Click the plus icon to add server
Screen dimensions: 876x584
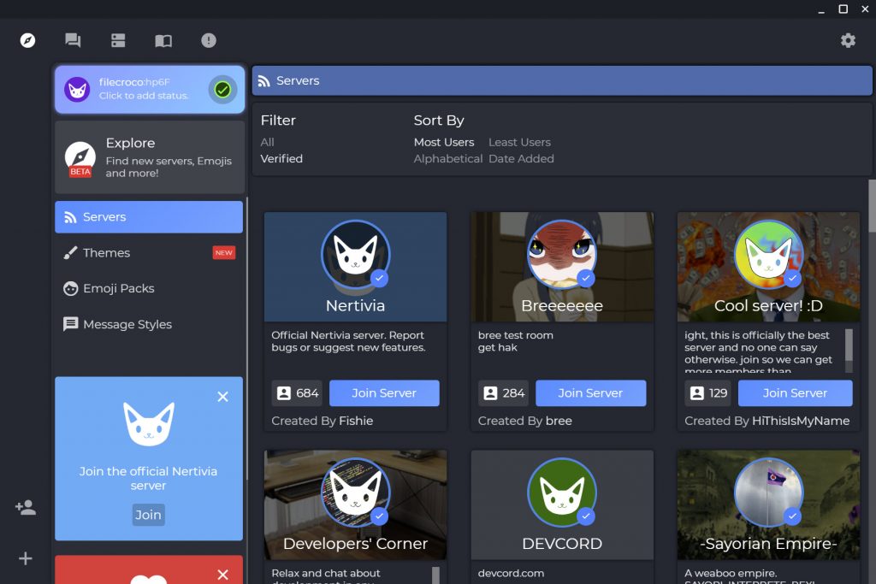26,558
